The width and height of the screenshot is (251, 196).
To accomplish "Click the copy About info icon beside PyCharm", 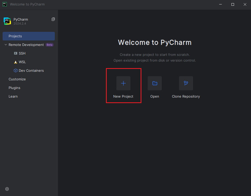I will click(53, 19).
